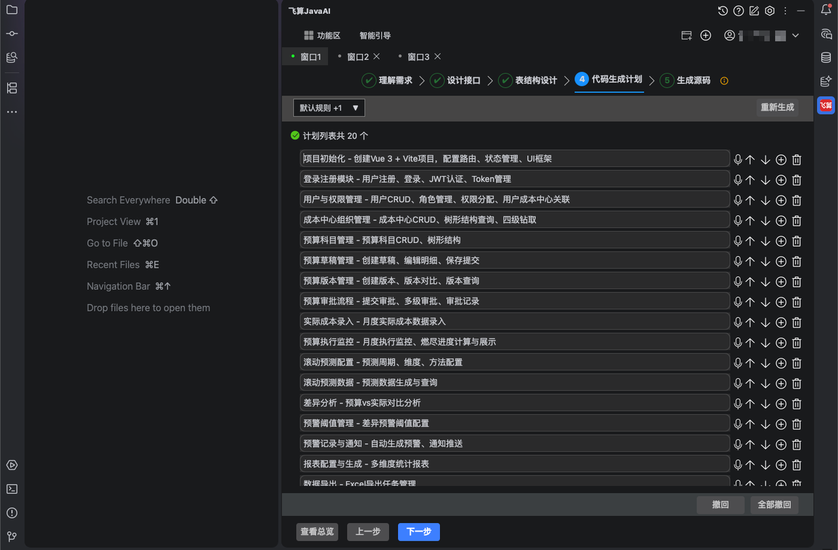Go to the 理解需求 step
This screenshot has height=550, width=838.
388,81
